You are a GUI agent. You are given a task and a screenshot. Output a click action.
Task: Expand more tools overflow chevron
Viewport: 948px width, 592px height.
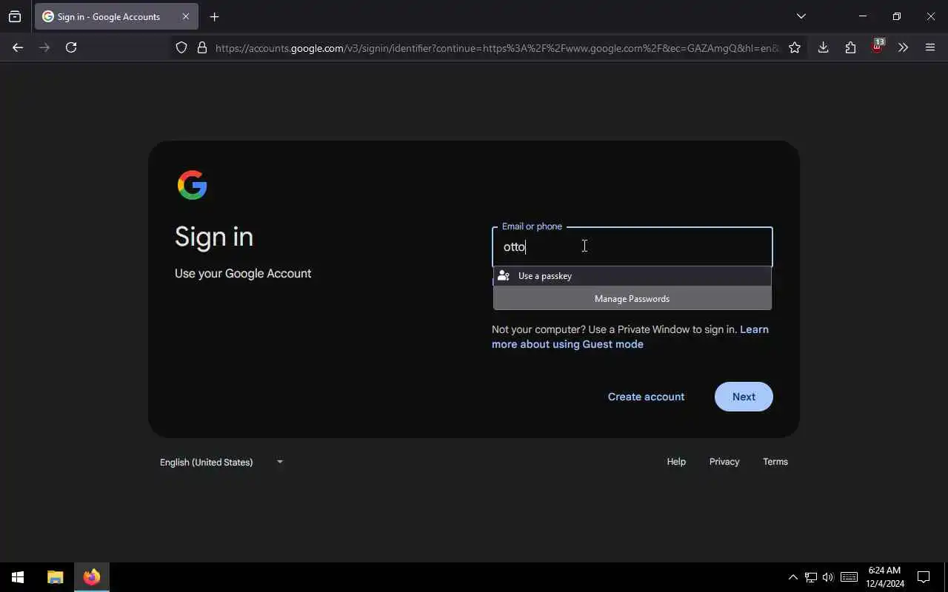pos(903,47)
